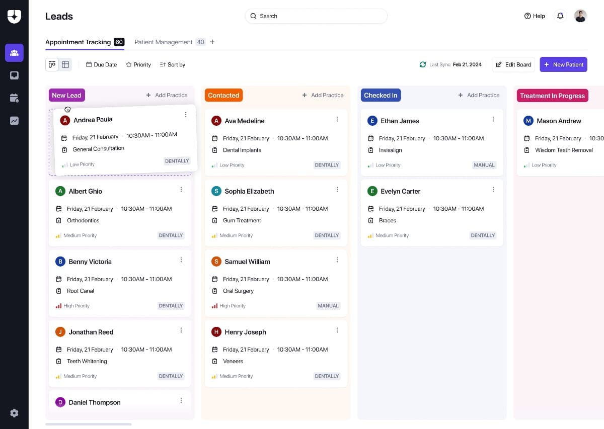Select the Appointment Tracking tab
This screenshot has width=604, height=429.
coord(78,42)
